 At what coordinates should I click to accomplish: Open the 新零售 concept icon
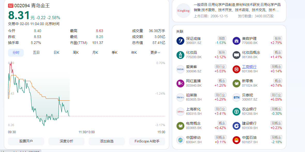coord(237,83)
